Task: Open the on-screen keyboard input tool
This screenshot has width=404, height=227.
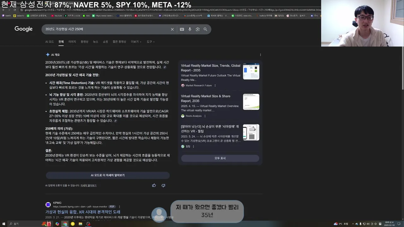Action: point(182,29)
